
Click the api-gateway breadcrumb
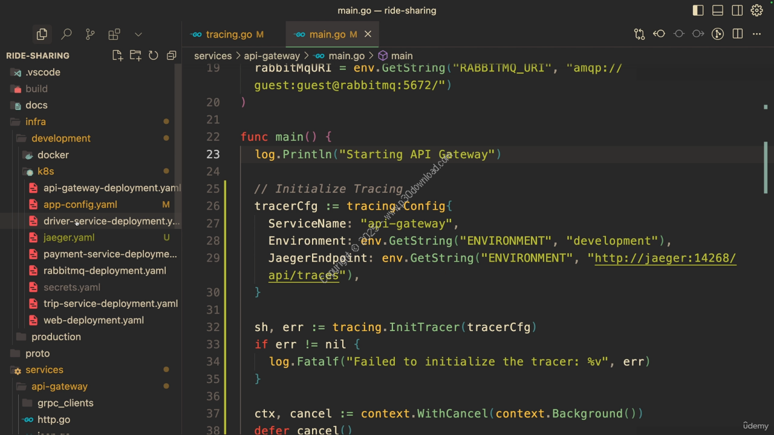(272, 56)
